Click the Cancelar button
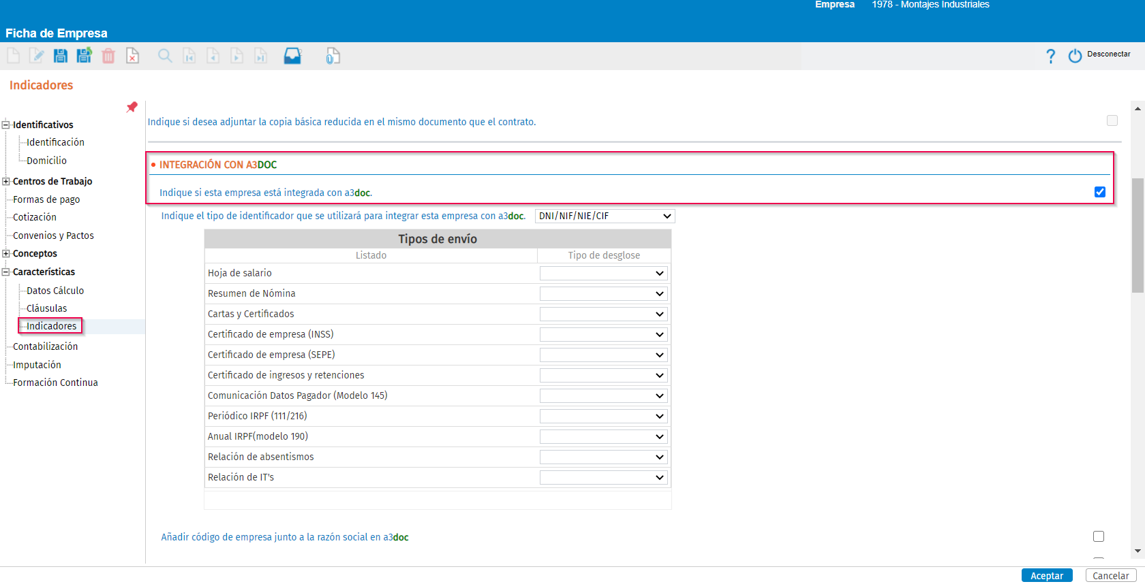The width and height of the screenshot is (1145, 584). point(1111,576)
